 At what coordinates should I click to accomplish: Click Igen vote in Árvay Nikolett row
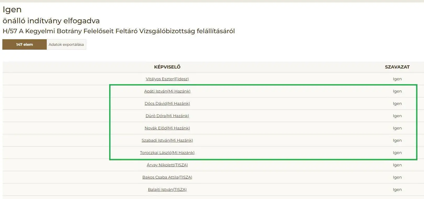(397, 165)
